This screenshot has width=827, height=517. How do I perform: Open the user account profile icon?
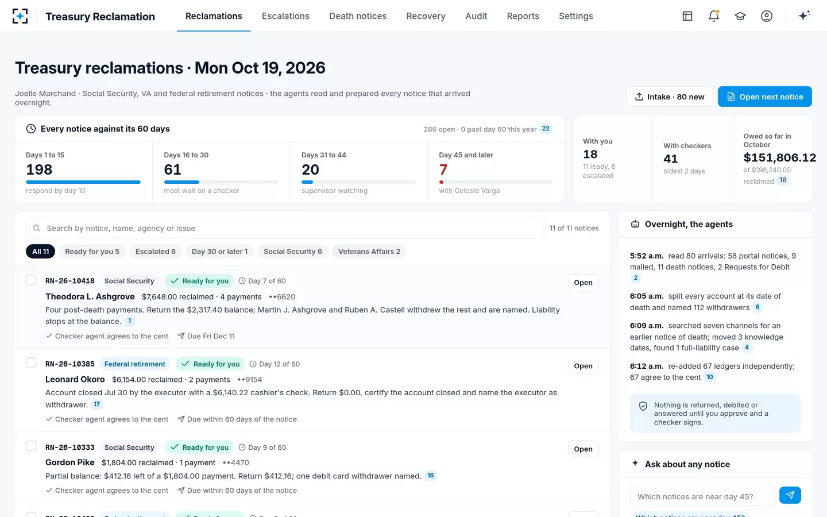(x=767, y=16)
